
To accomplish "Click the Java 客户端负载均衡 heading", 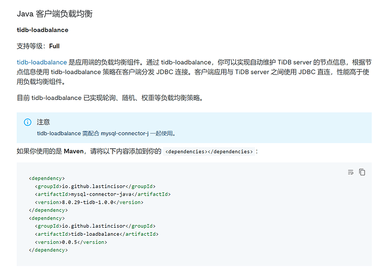I will [54, 14].
